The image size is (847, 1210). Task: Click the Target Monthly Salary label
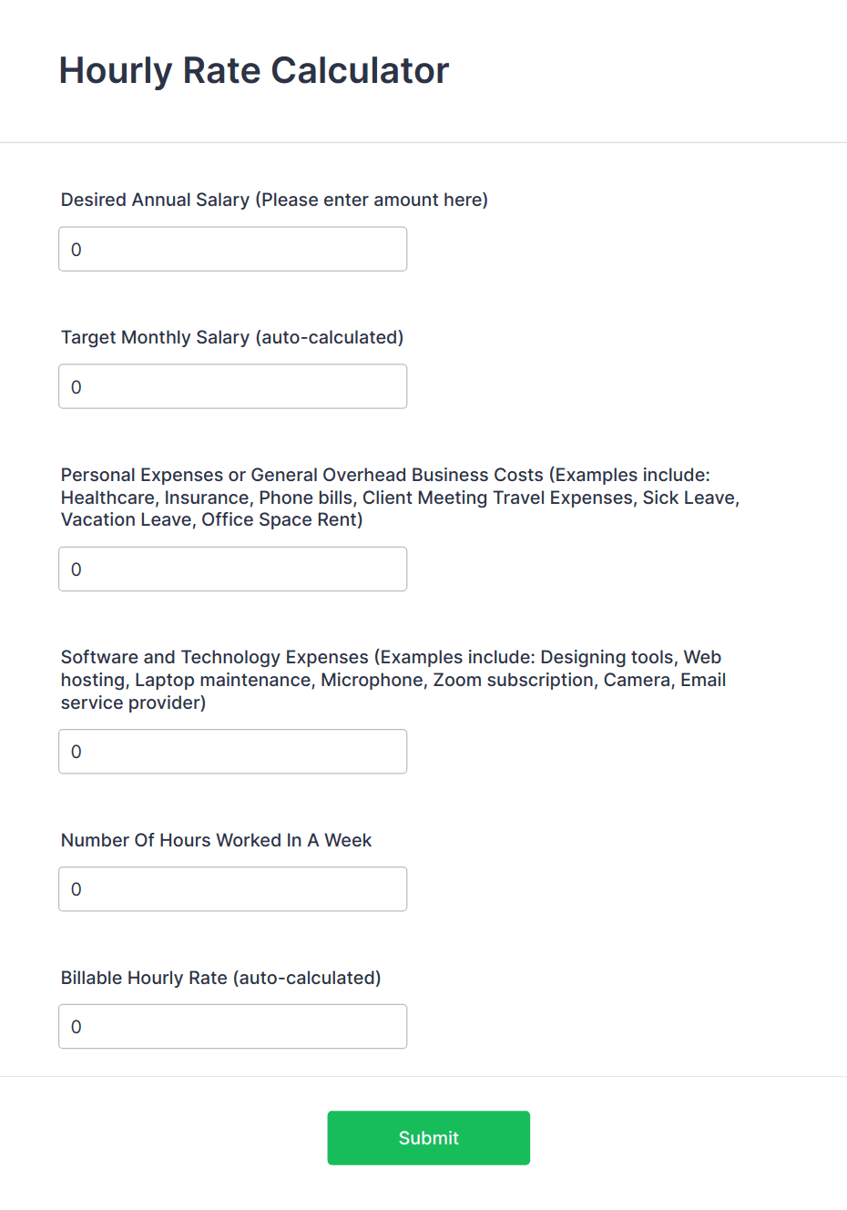(232, 337)
